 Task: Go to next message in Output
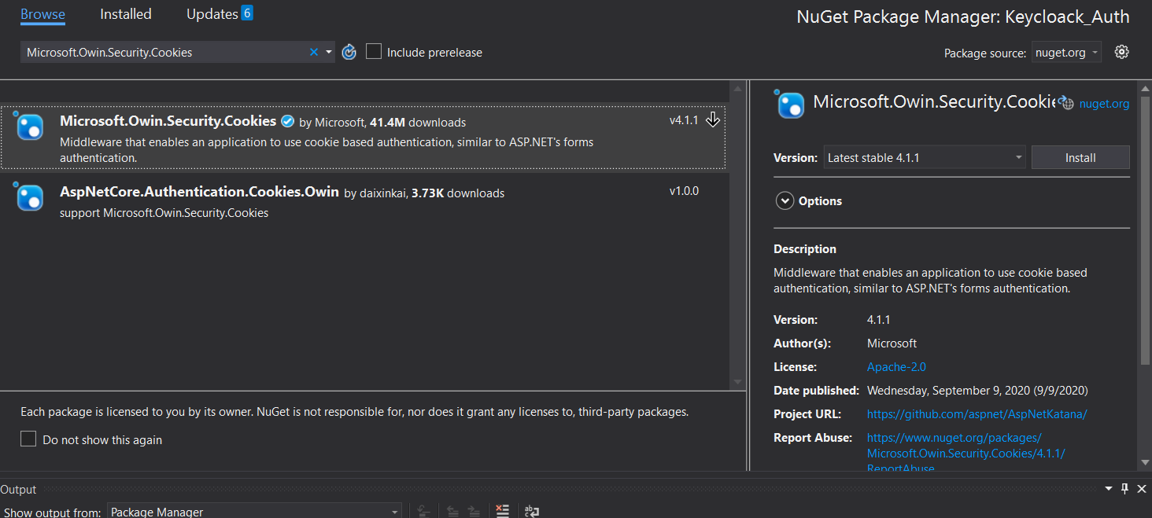click(x=474, y=511)
